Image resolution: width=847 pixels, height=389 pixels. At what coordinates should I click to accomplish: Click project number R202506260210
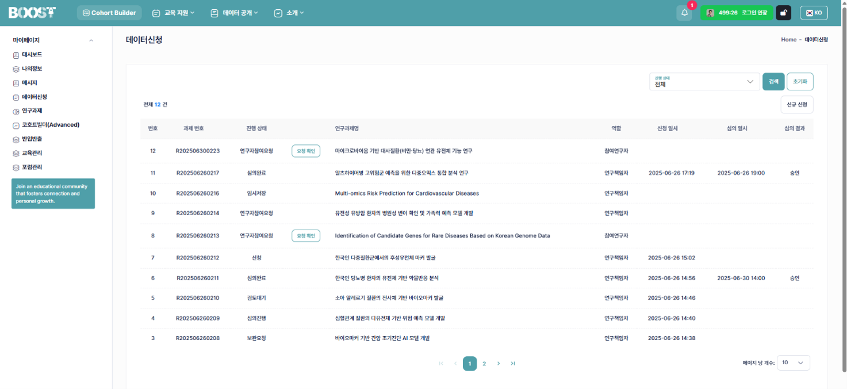click(198, 298)
